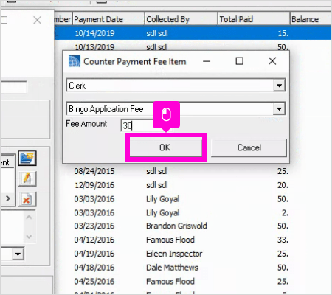
Task: Click into the Fee Amount field
Action: click(137, 125)
